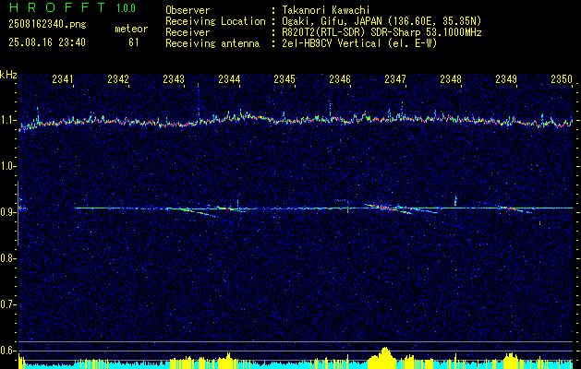Click the 0.8 kHz axis label

[7, 258]
